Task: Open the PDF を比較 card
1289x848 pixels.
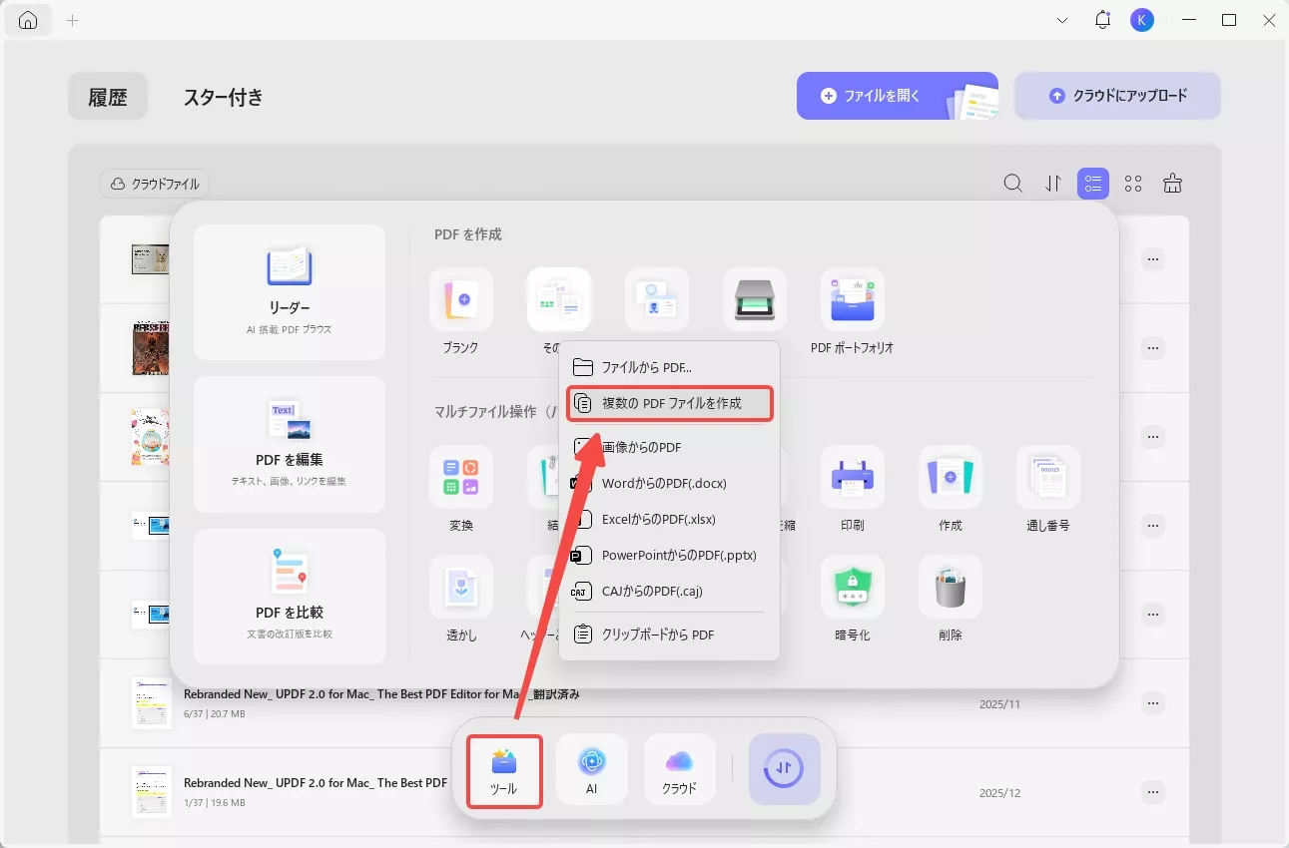Action: tap(290, 597)
